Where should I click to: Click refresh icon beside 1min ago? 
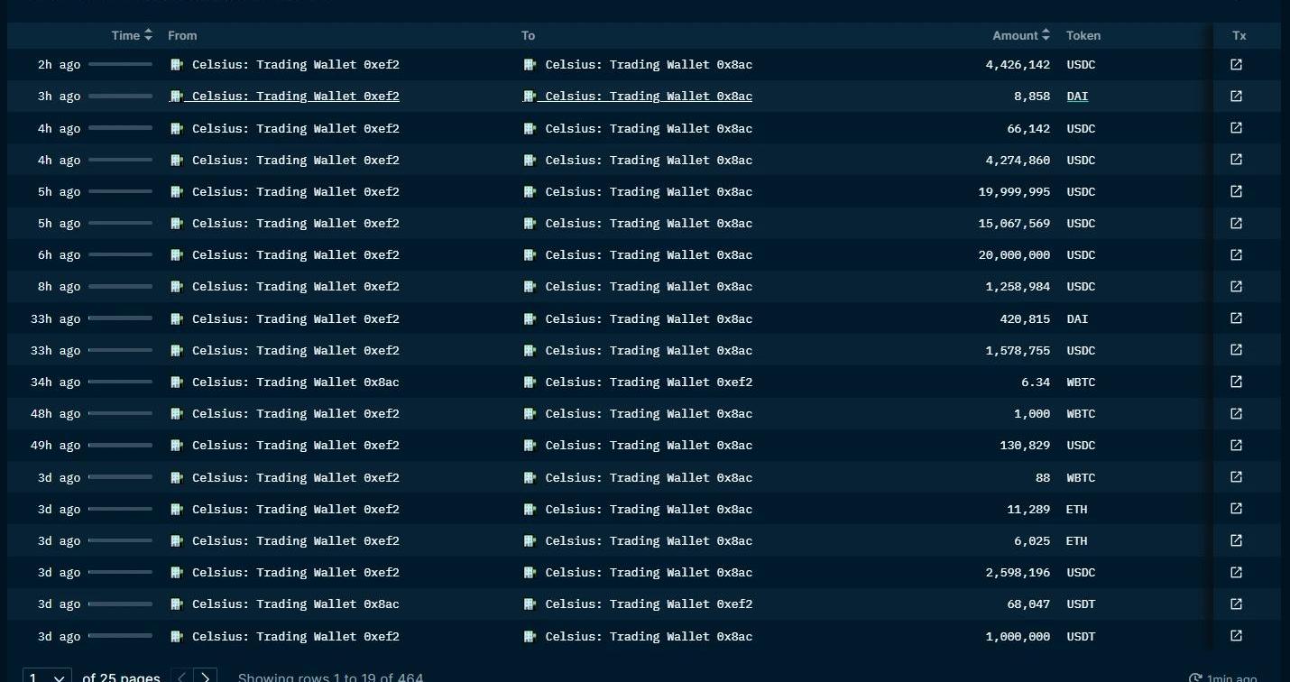point(1195,677)
